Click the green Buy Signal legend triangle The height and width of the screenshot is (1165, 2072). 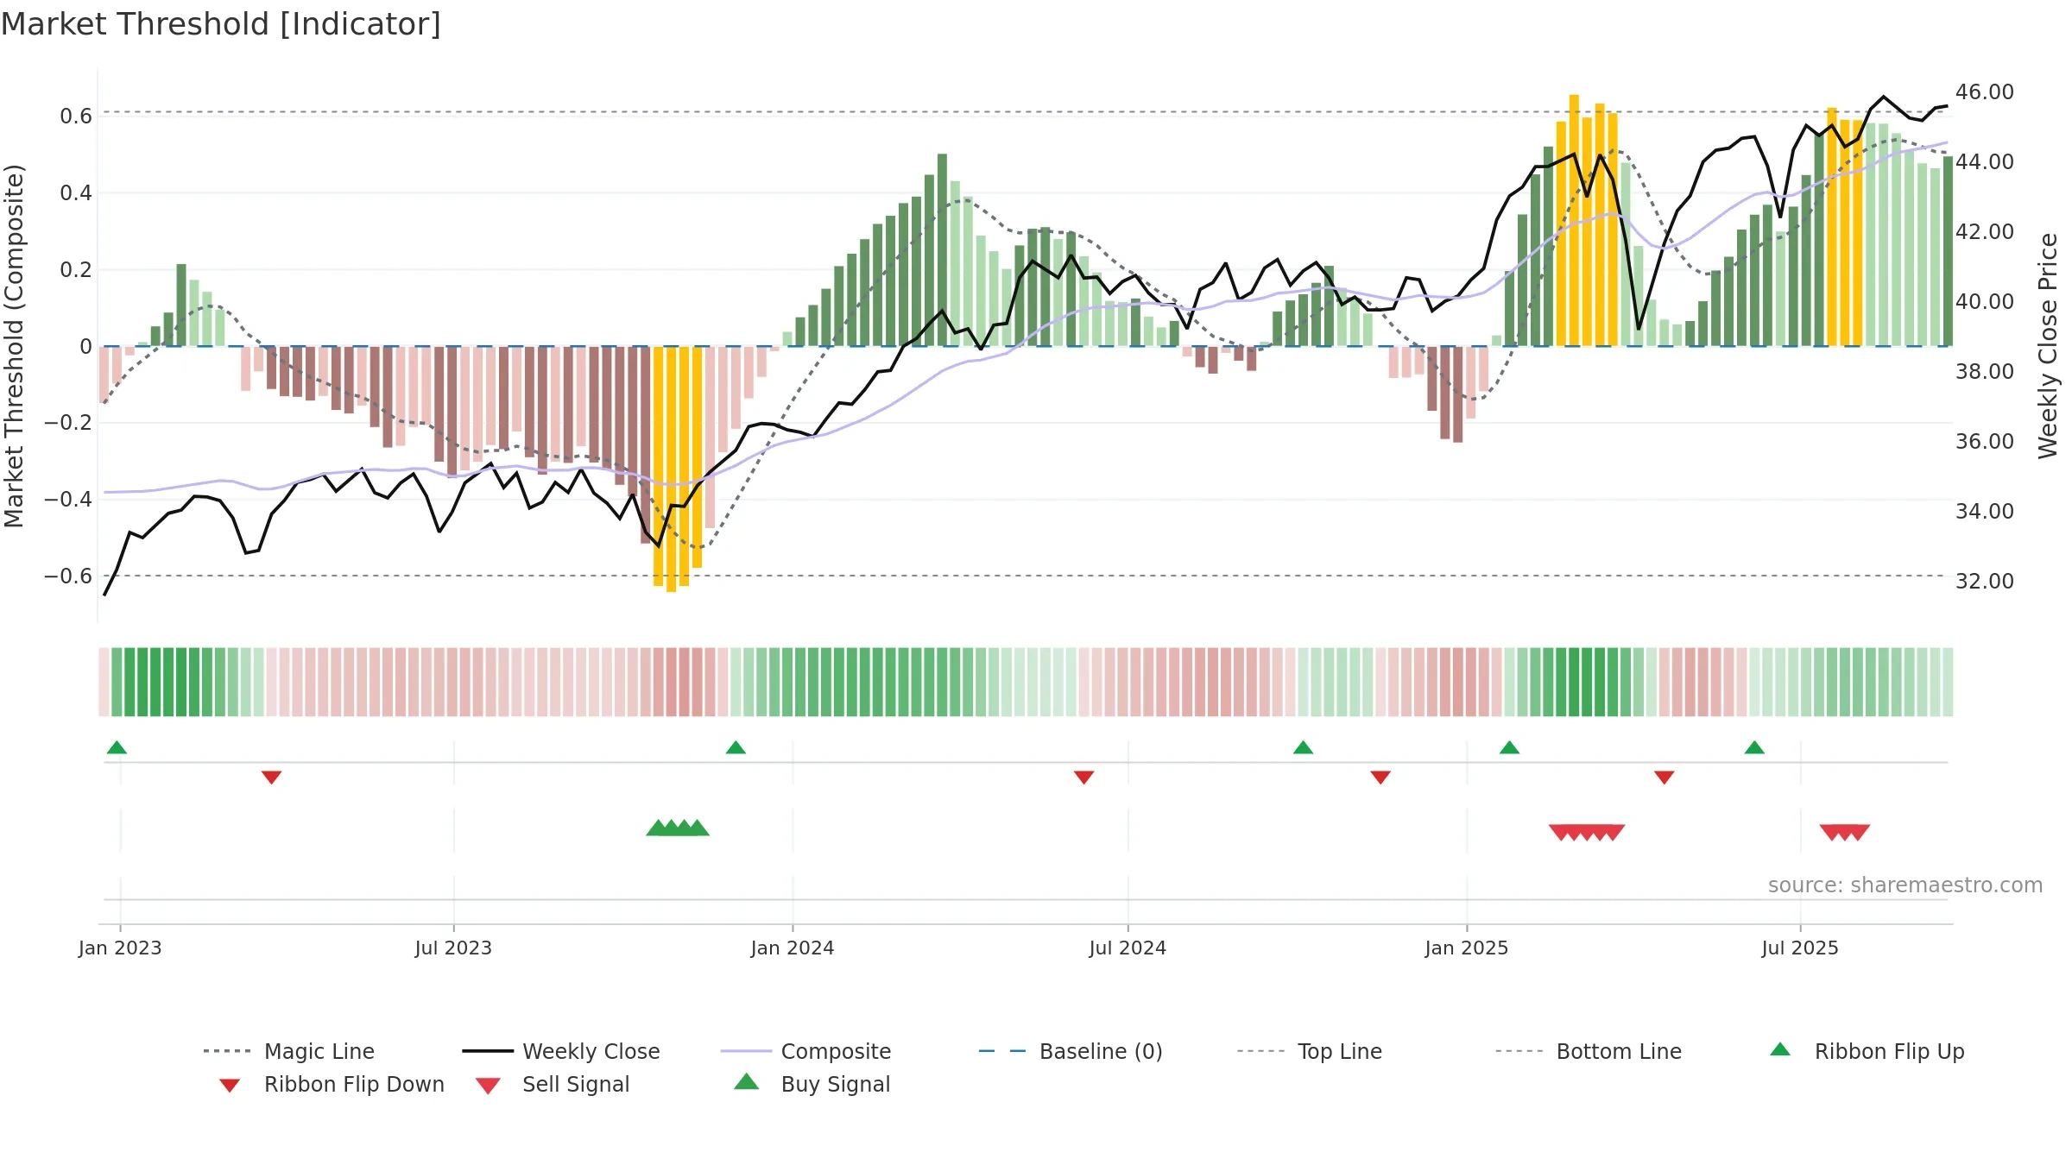click(x=747, y=1081)
